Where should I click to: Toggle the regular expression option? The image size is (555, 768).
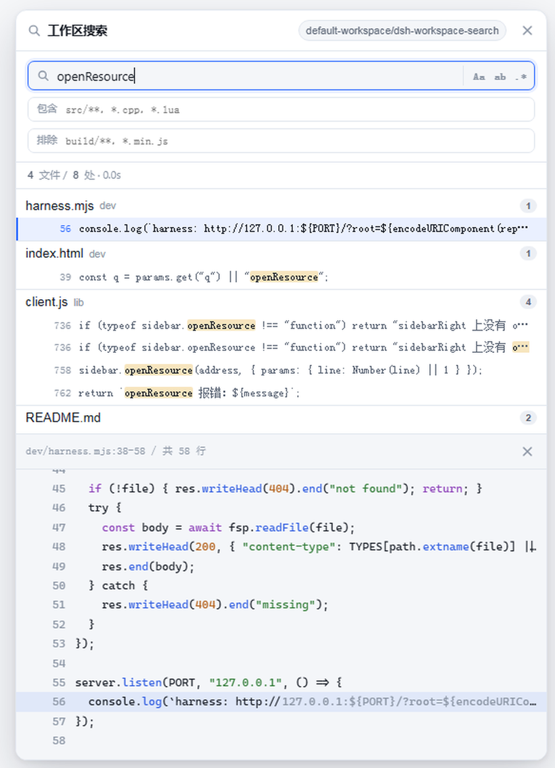(x=521, y=76)
